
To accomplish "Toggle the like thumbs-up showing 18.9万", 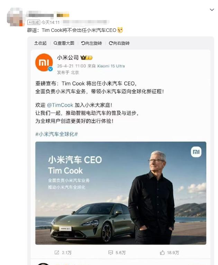I will point(169,253).
